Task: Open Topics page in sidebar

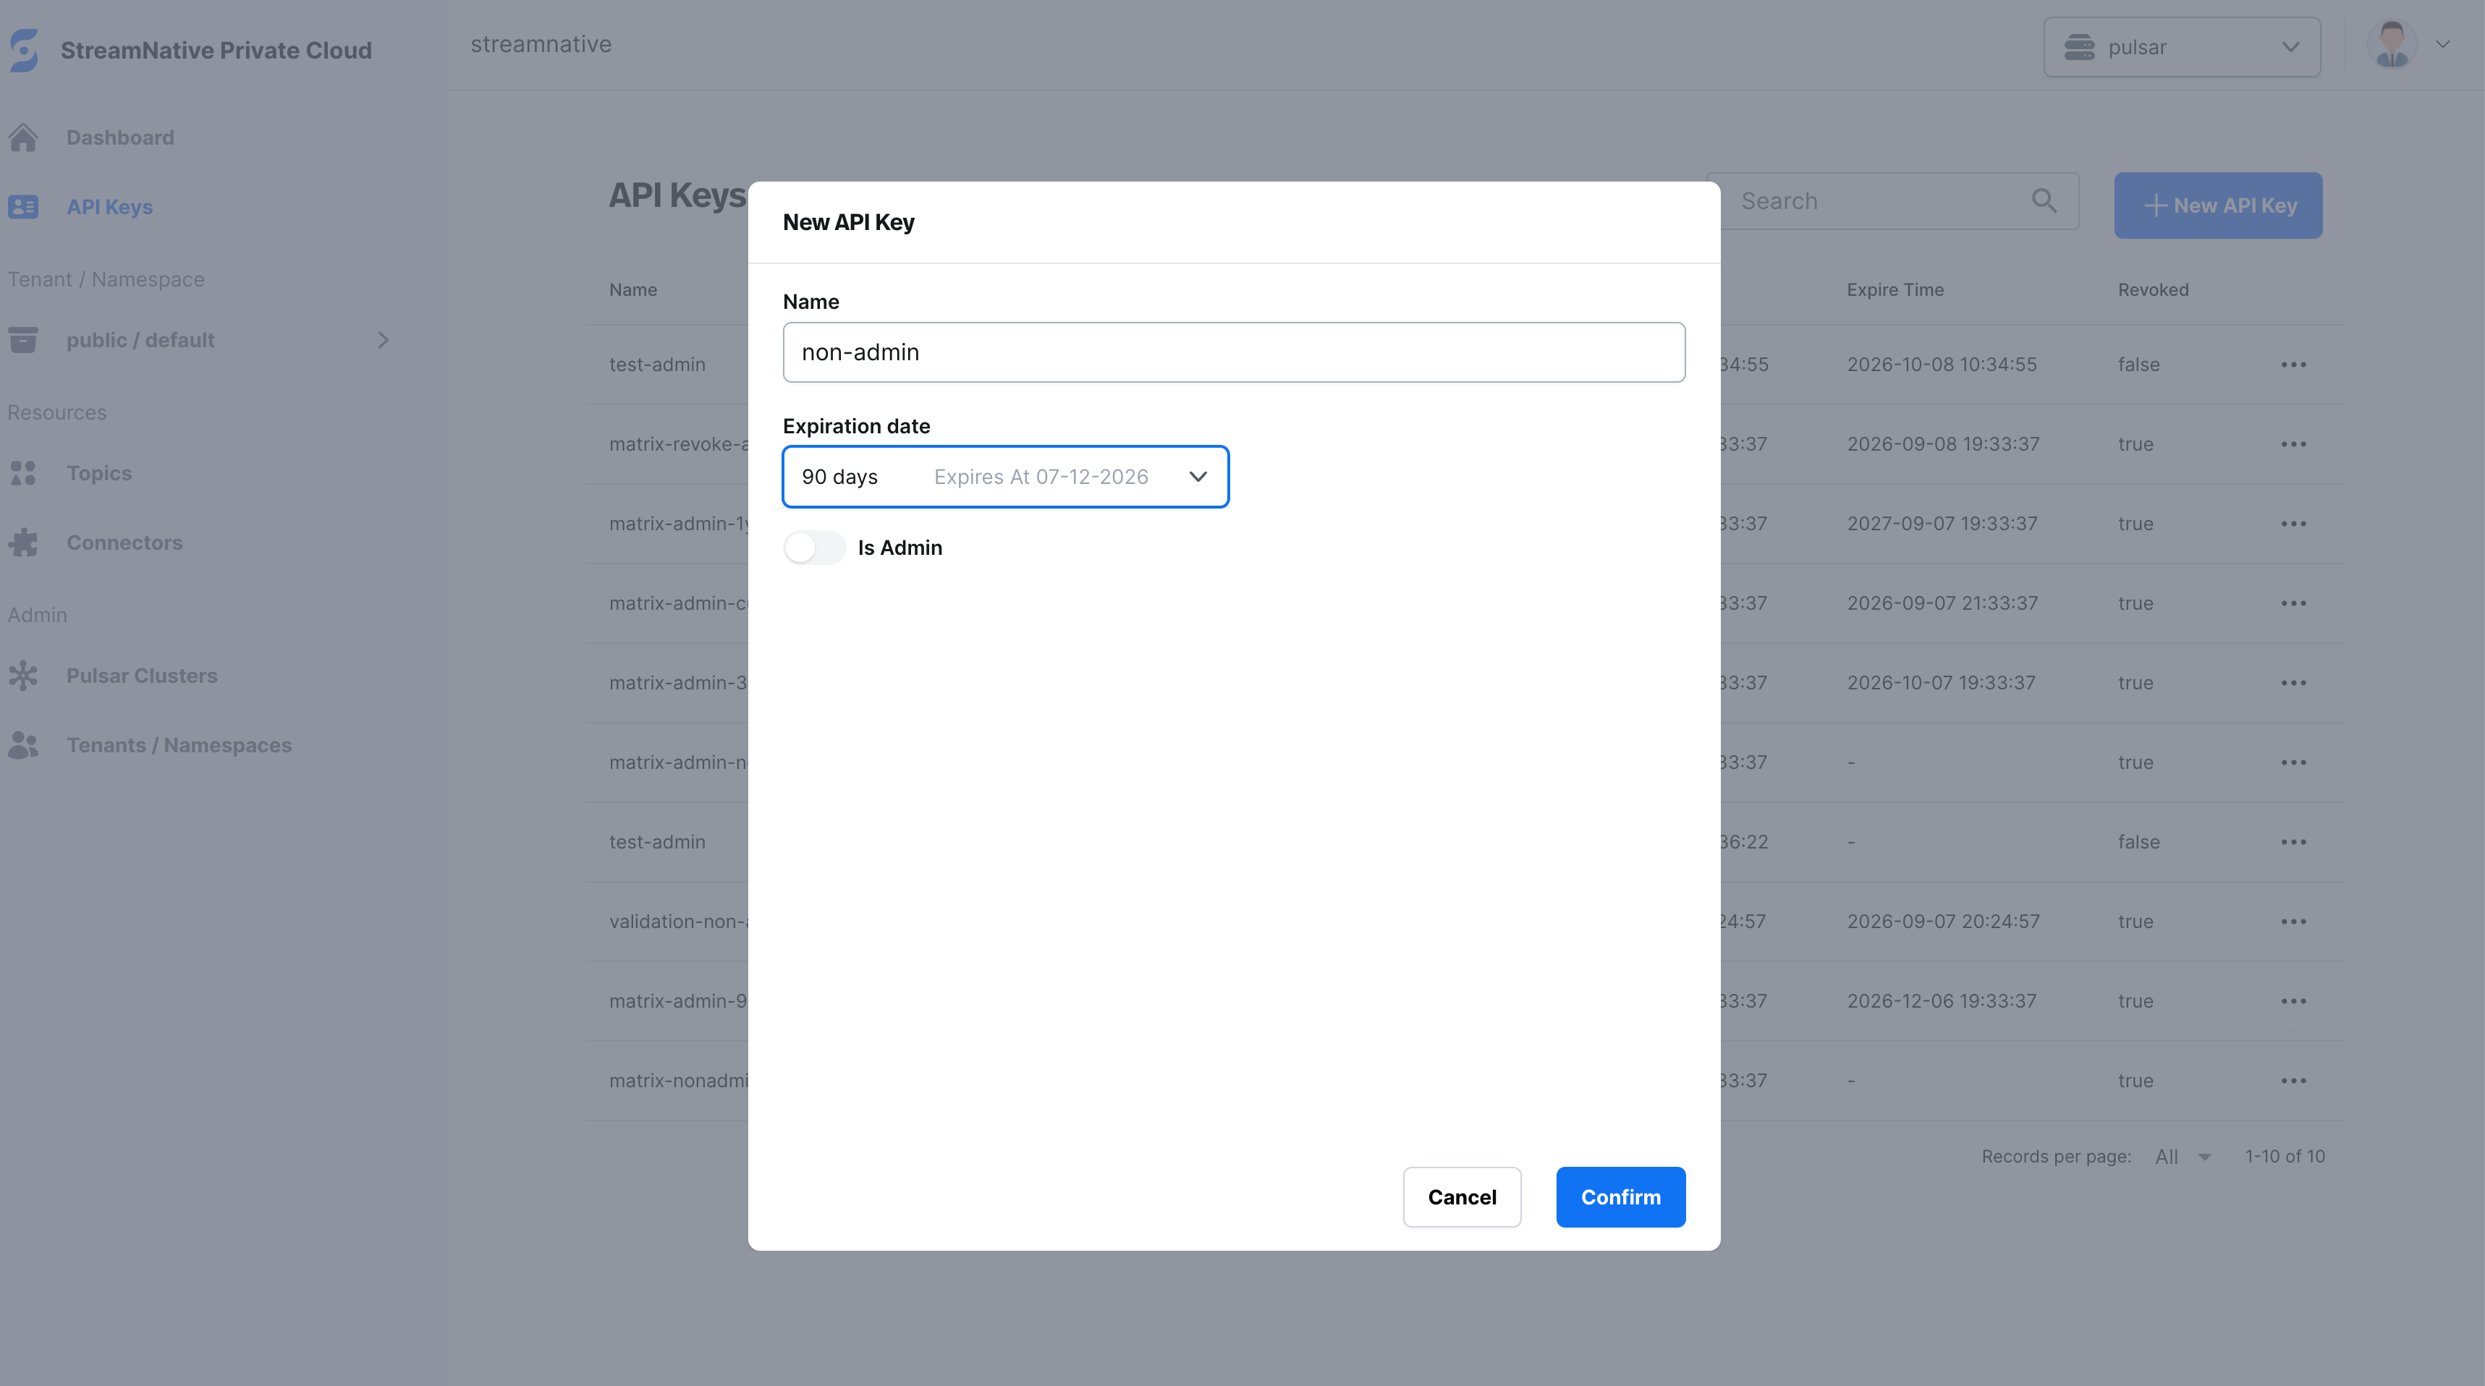Action: click(x=98, y=472)
